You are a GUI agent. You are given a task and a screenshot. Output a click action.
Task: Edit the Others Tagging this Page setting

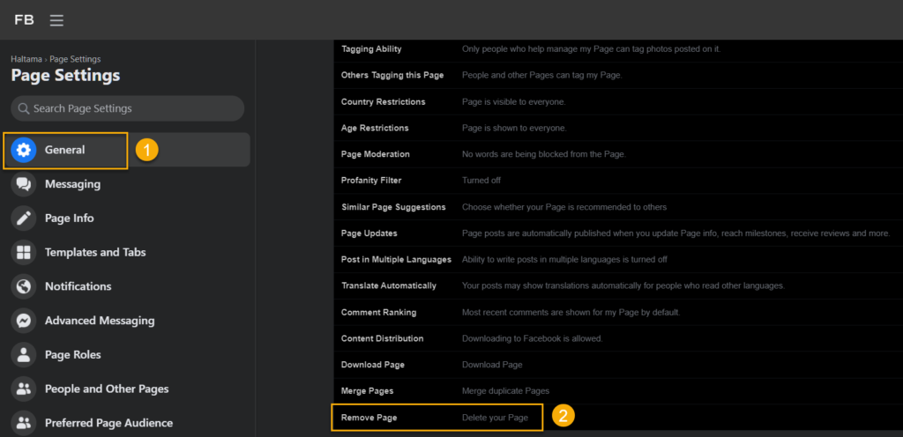point(392,75)
